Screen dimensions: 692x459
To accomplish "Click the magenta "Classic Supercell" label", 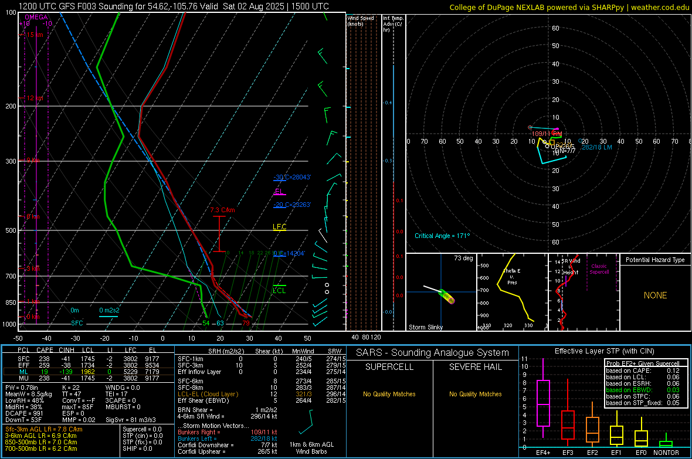I will 599,269.
